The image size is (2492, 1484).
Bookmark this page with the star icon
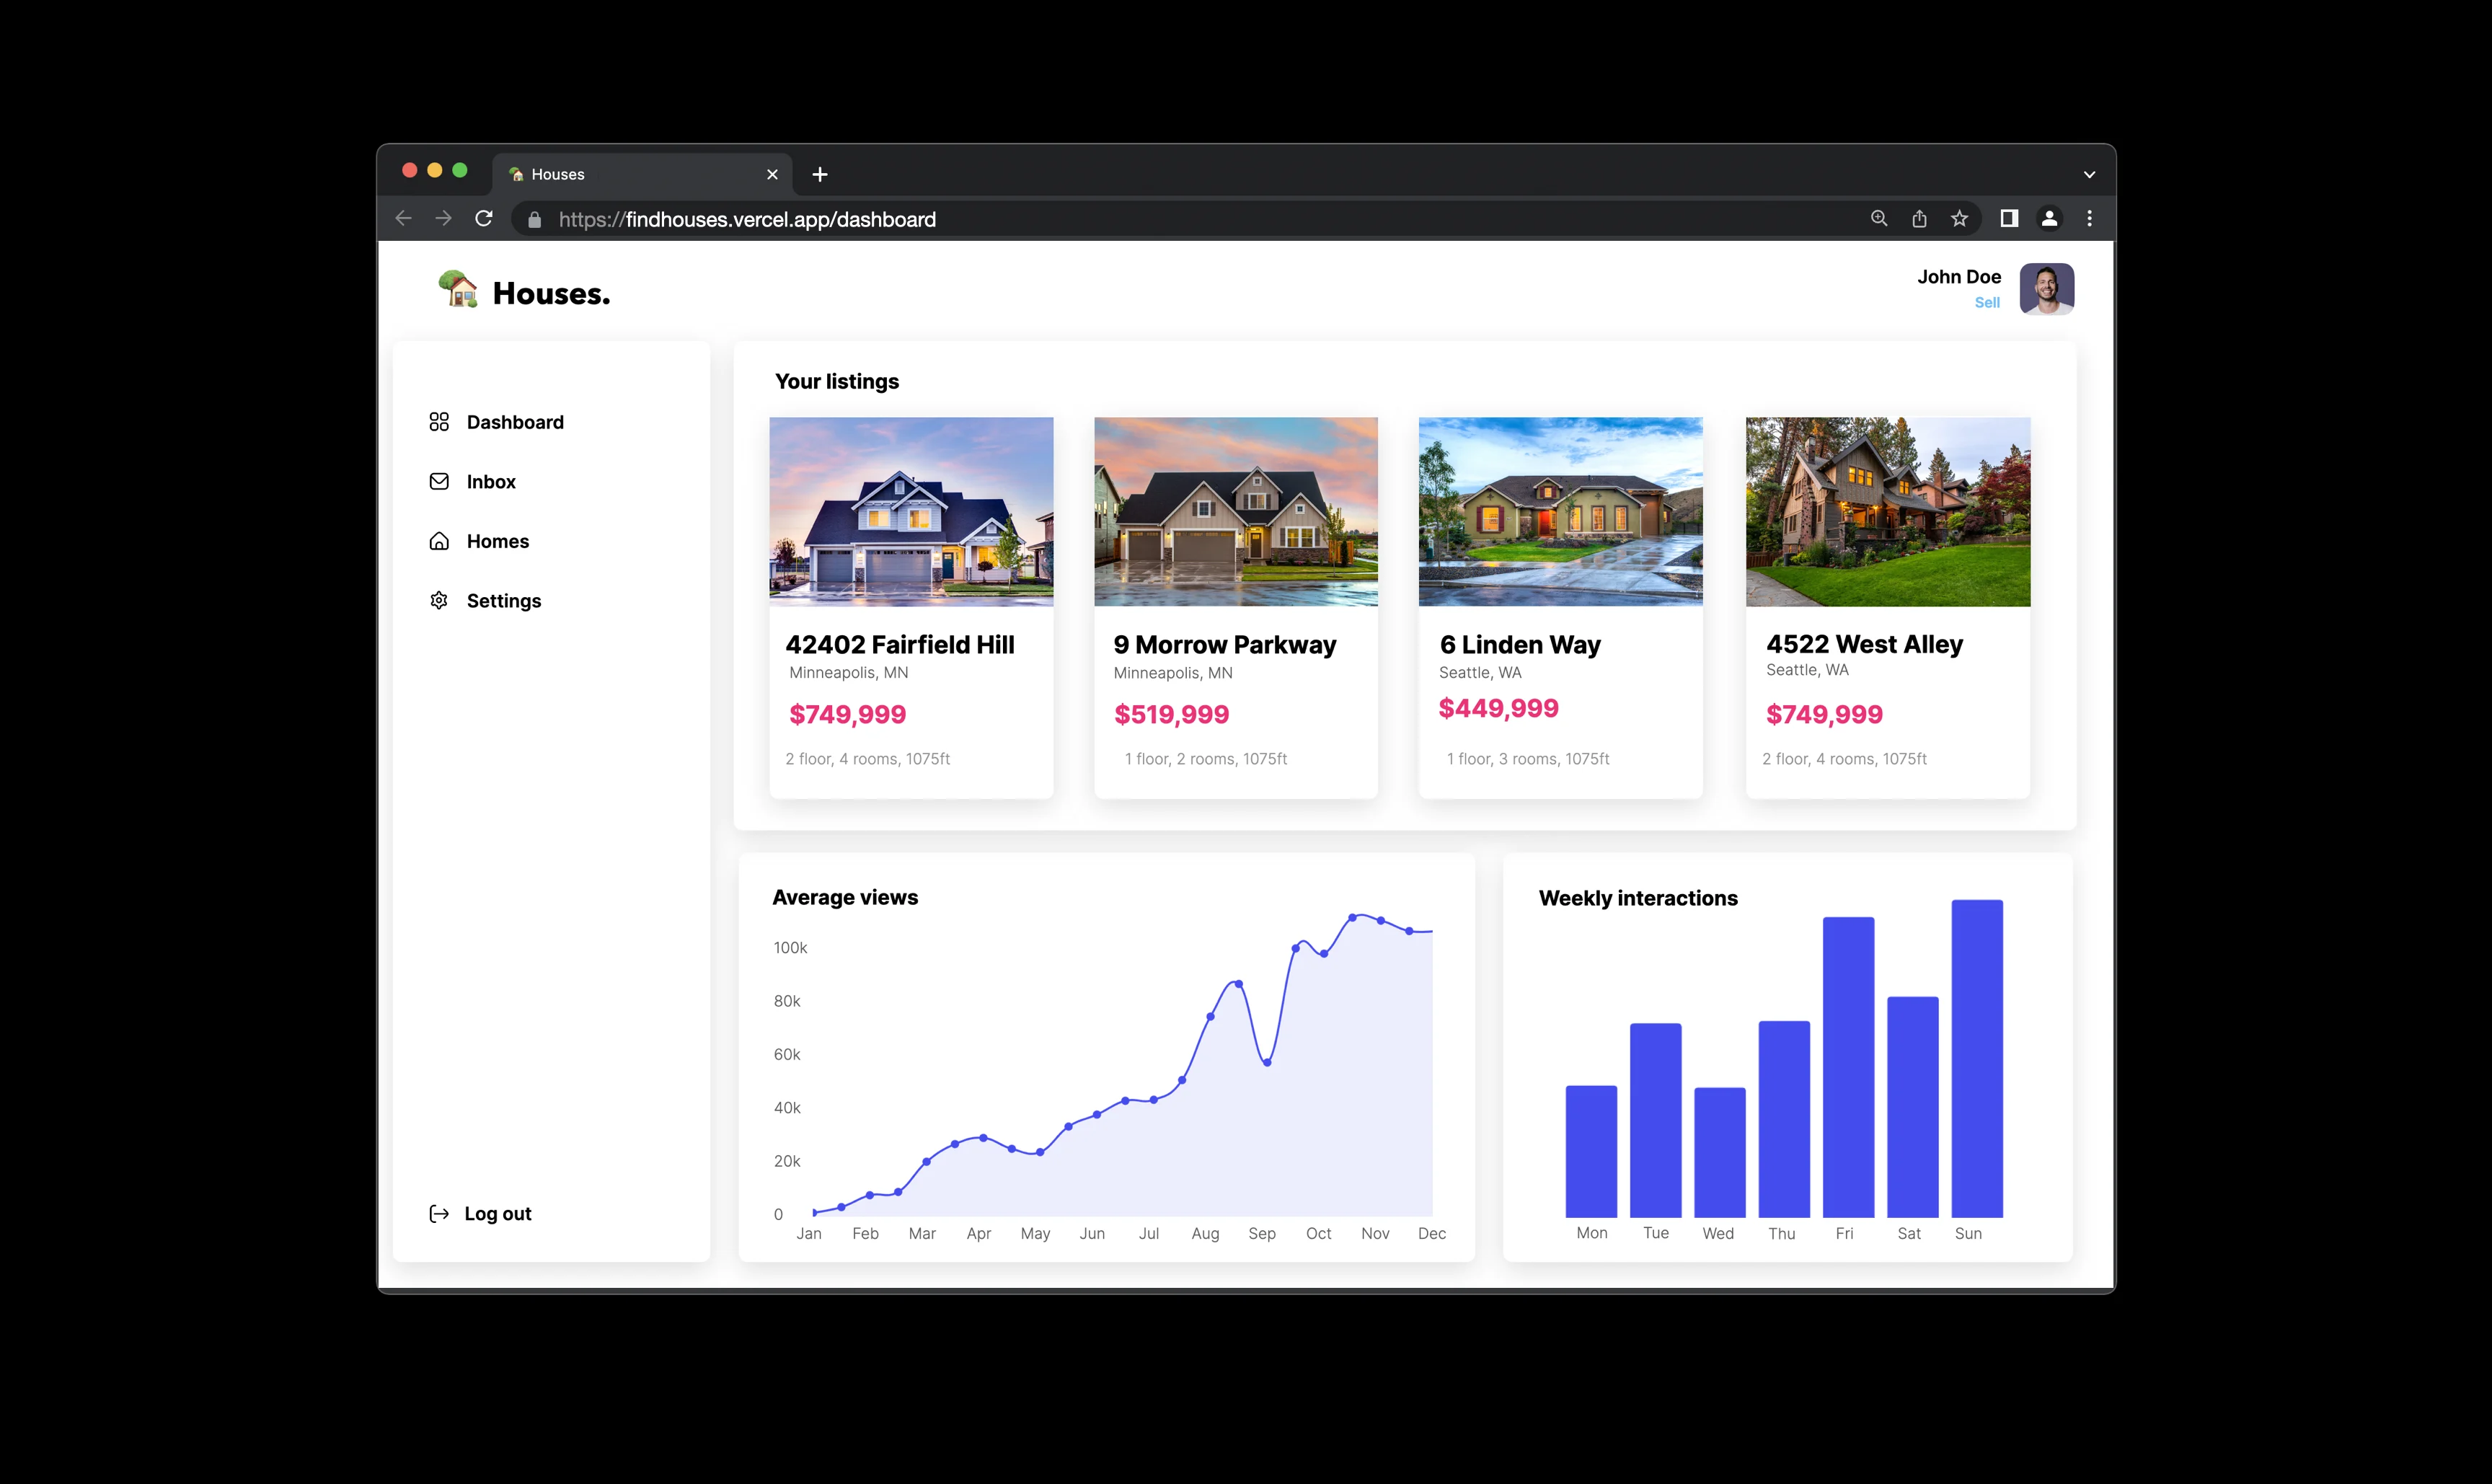[x=1959, y=219]
